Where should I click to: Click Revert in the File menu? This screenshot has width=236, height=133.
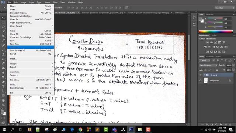click(x=31, y=54)
